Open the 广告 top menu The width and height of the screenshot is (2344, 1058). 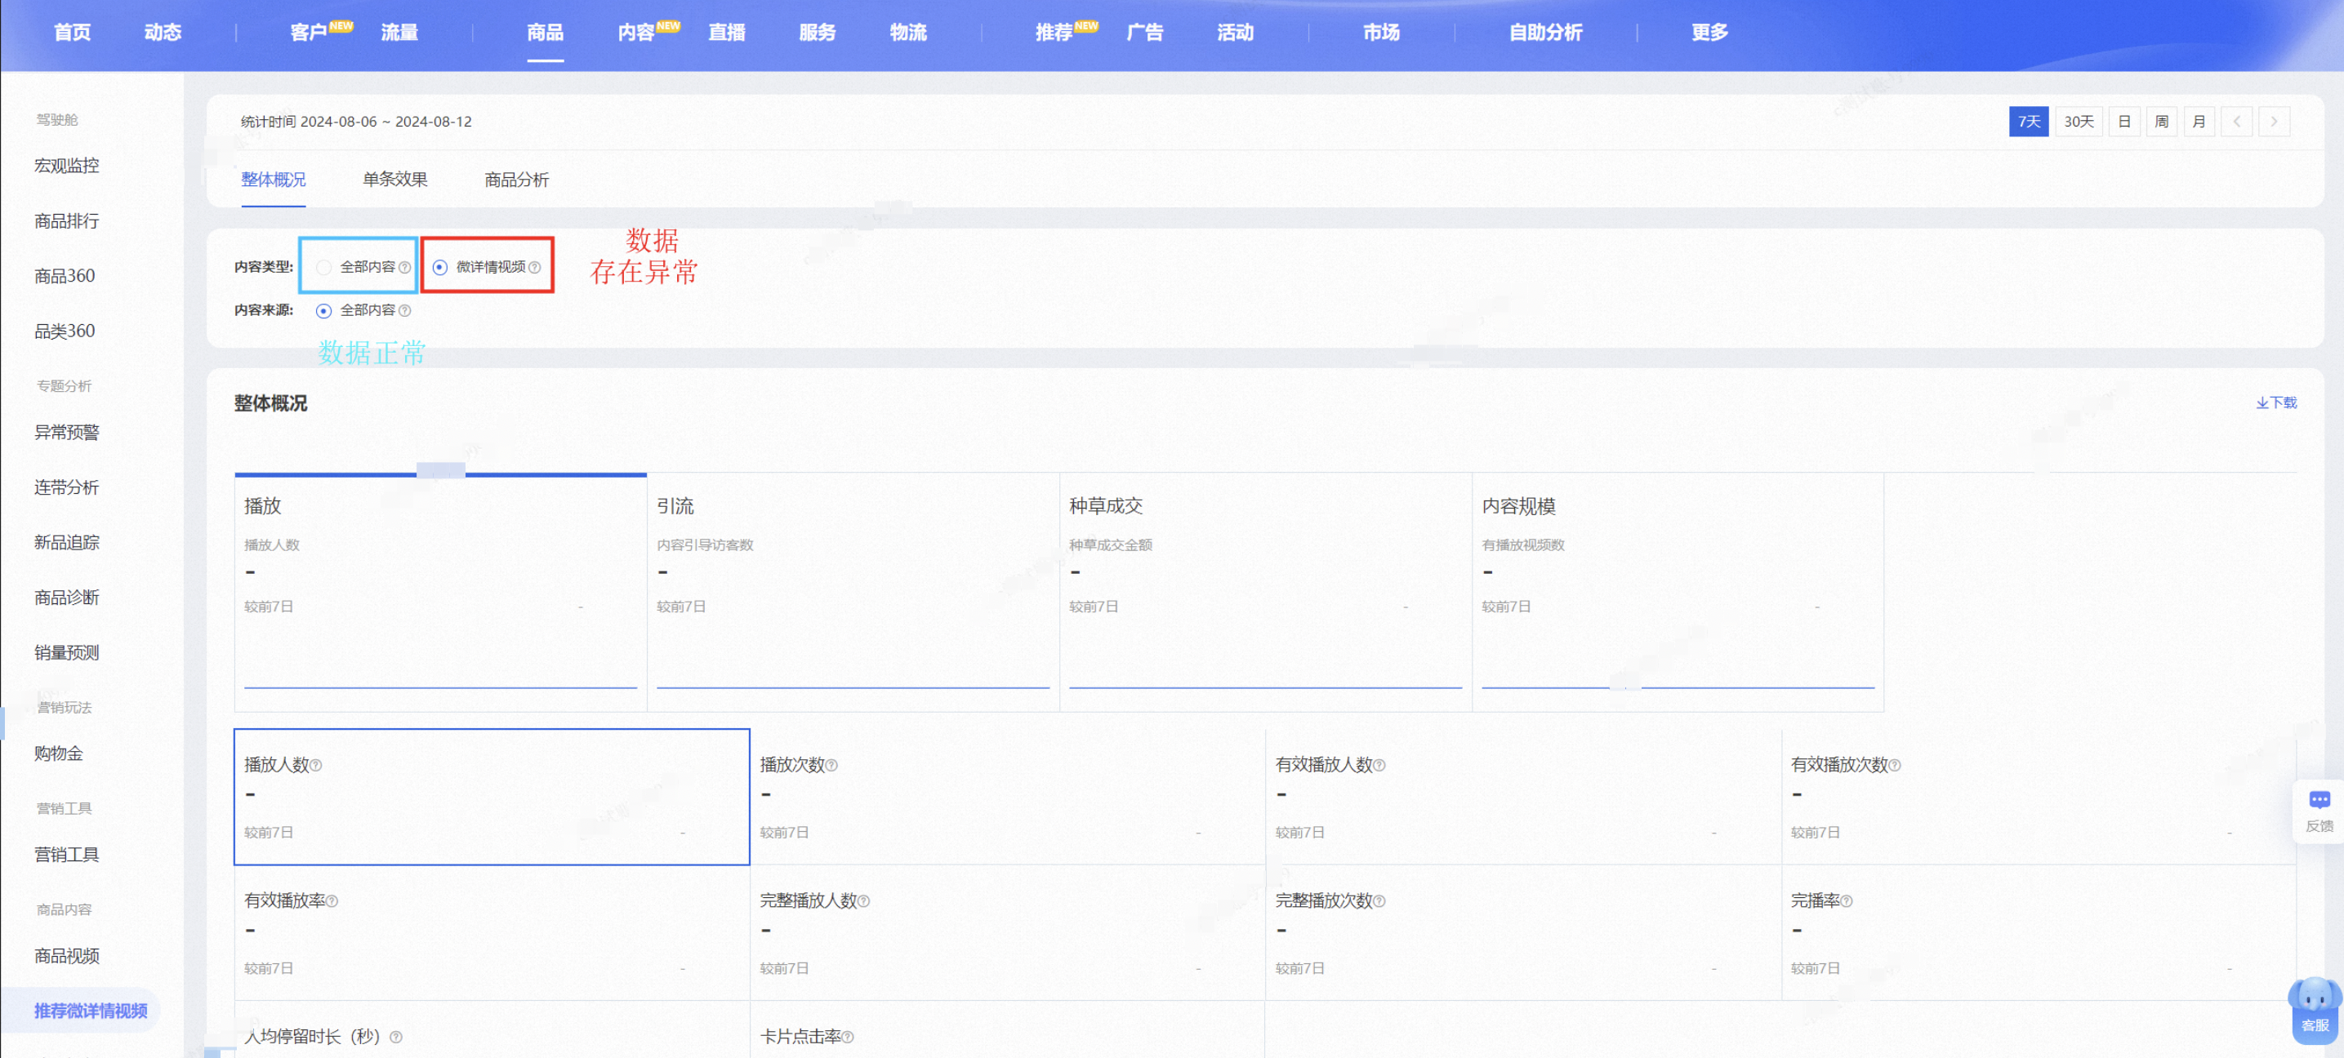click(1145, 33)
